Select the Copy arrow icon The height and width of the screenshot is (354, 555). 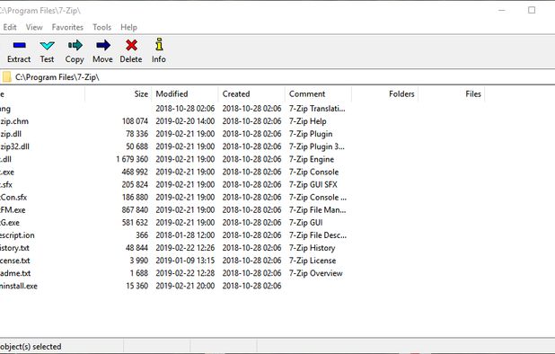pyautogui.click(x=75, y=45)
